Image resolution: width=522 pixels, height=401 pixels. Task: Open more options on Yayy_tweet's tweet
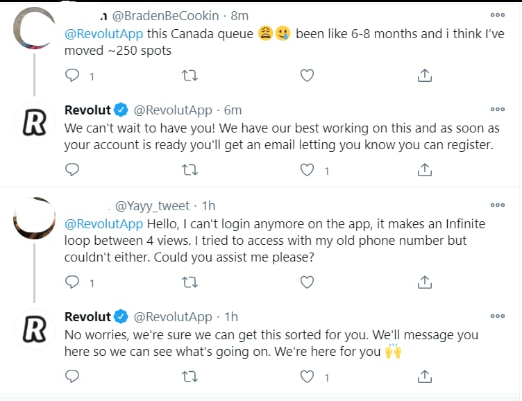click(x=497, y=205)
